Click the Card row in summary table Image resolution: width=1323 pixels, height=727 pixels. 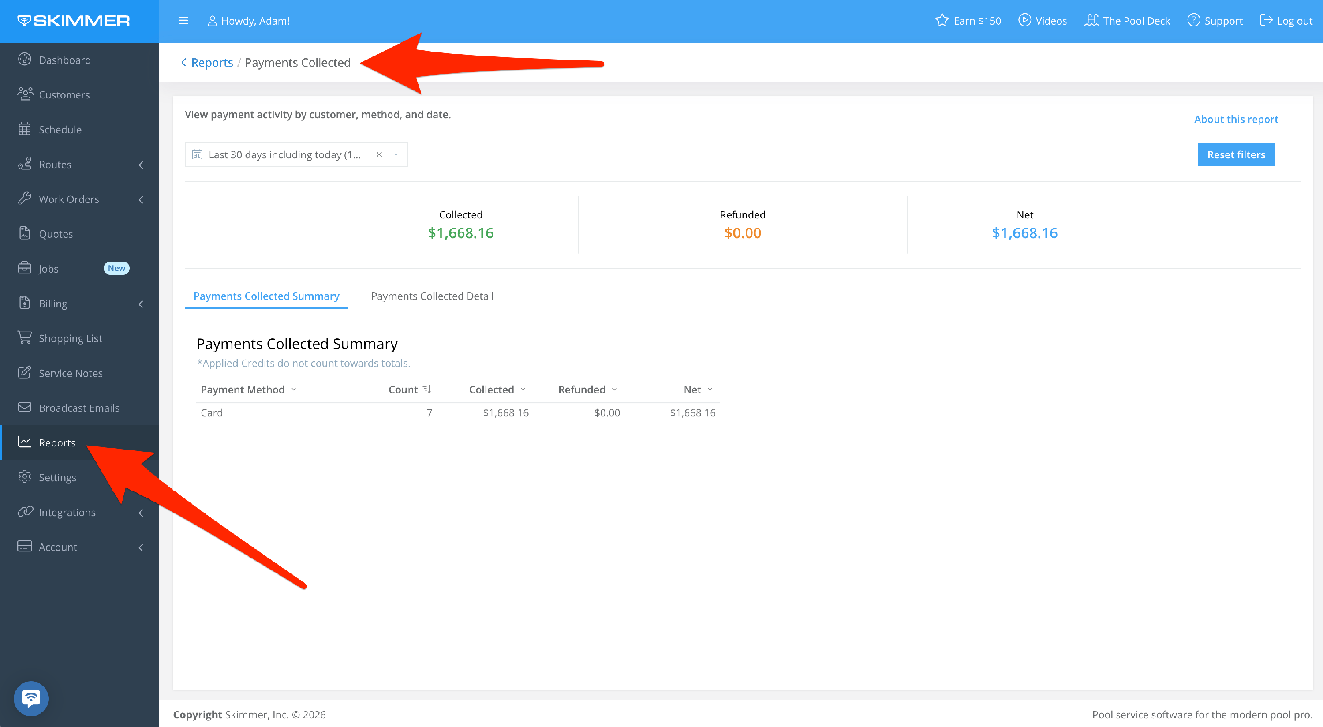[212, 412]
